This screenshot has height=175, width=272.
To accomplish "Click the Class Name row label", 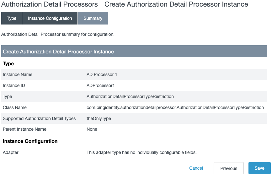I will tap(15, 107).
